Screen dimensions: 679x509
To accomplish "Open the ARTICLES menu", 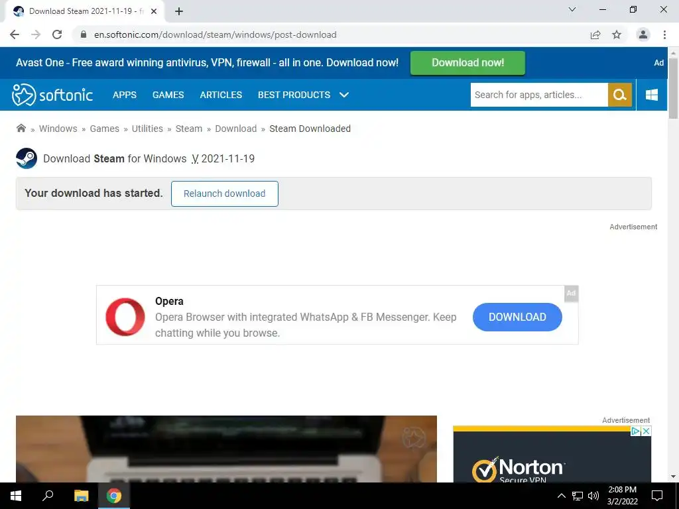I will tap(221, 95).
